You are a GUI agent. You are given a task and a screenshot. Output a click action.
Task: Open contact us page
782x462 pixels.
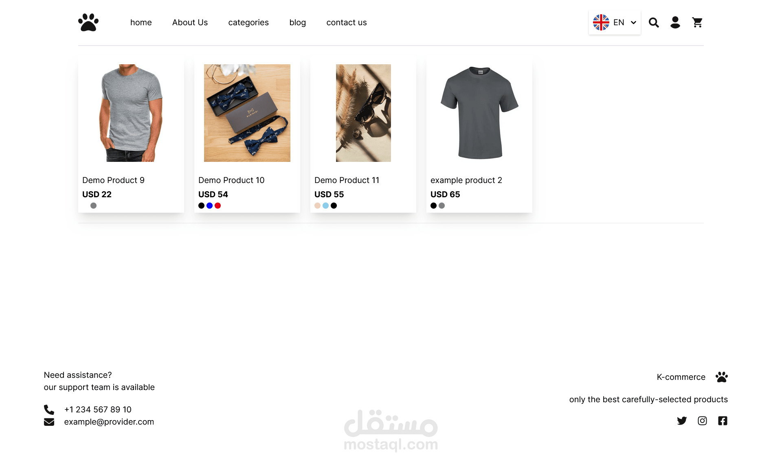[347, 22]
